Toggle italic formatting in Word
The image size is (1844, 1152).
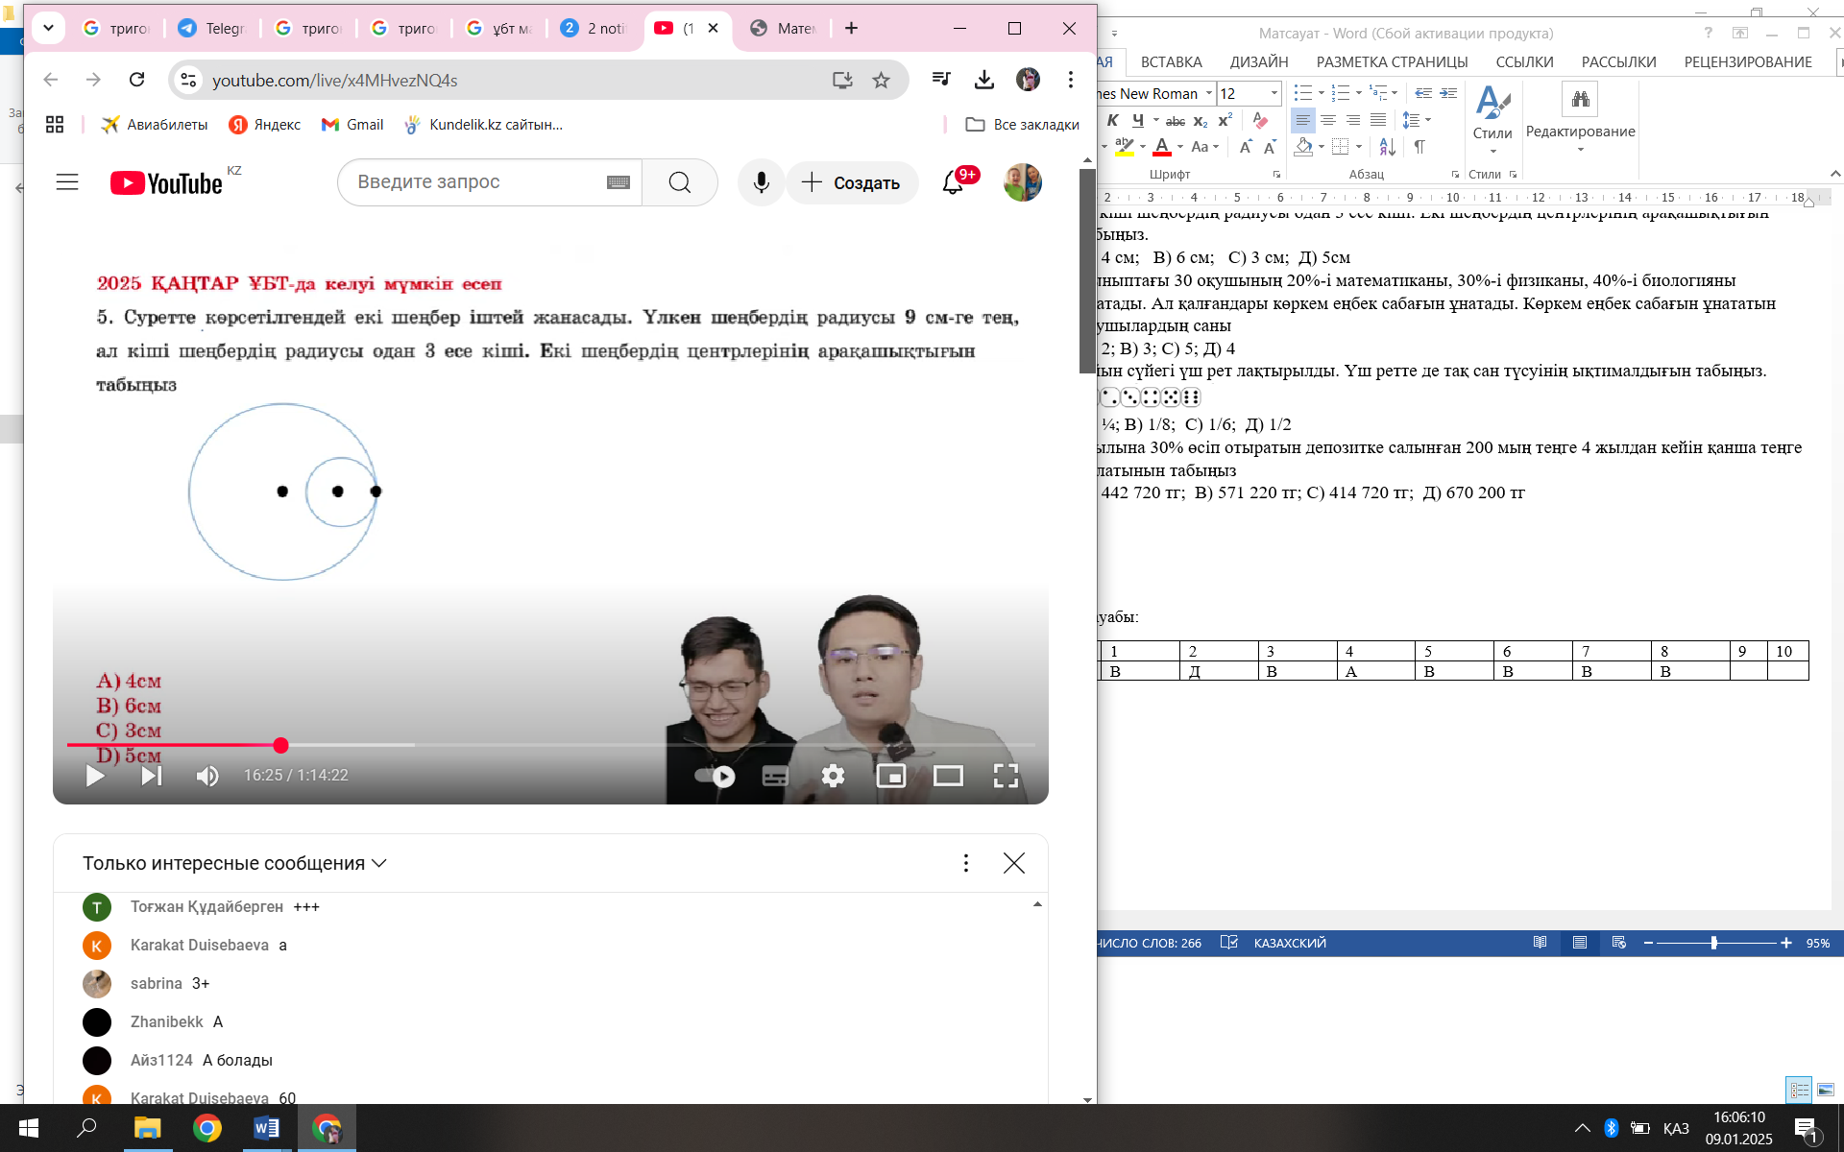coord(1112,120)
